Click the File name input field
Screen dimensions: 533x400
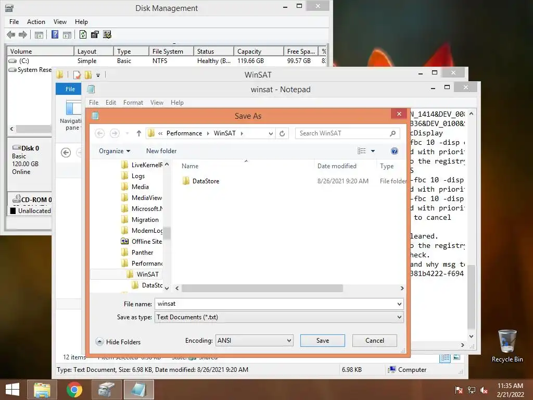(x=275, y=304)
